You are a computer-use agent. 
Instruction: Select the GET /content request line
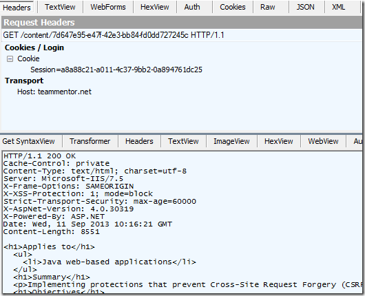[114, 35]
